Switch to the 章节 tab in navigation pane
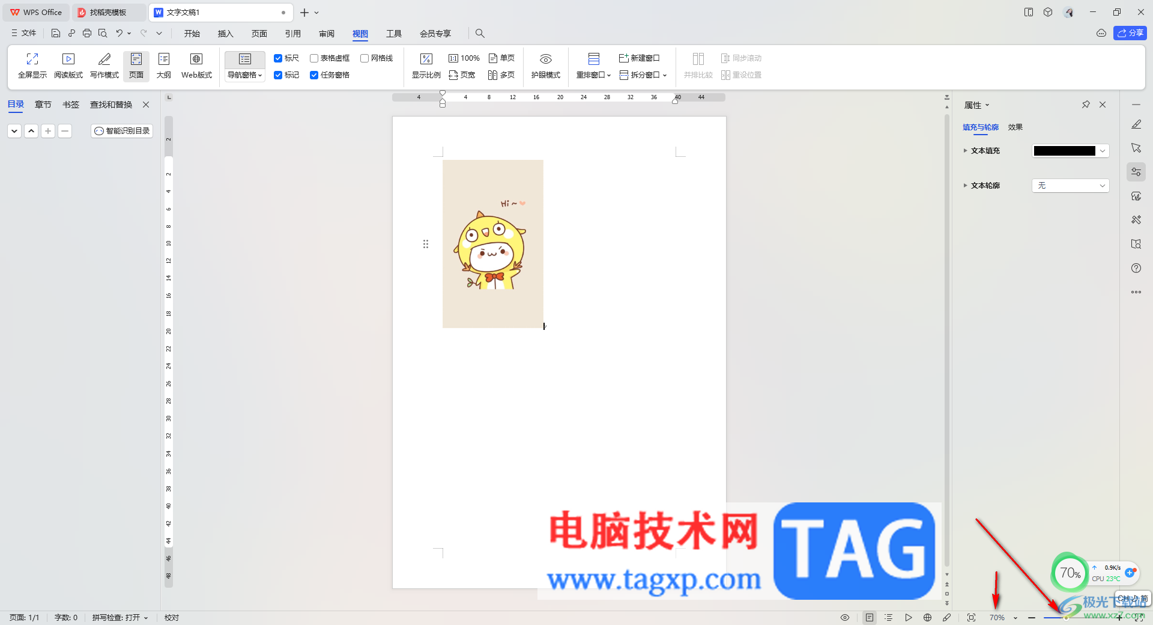The width and height of the screenshot is (1153, 625). coord(43,105)
